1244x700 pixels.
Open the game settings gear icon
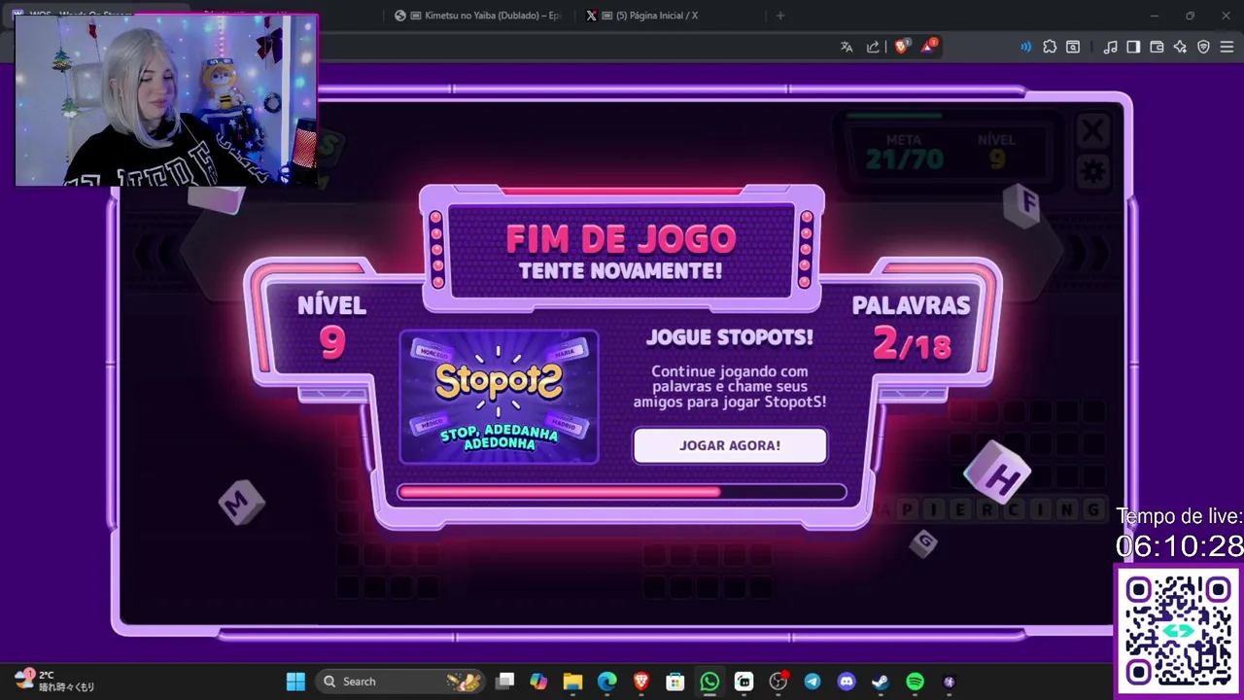click(x=1092, y=172)
